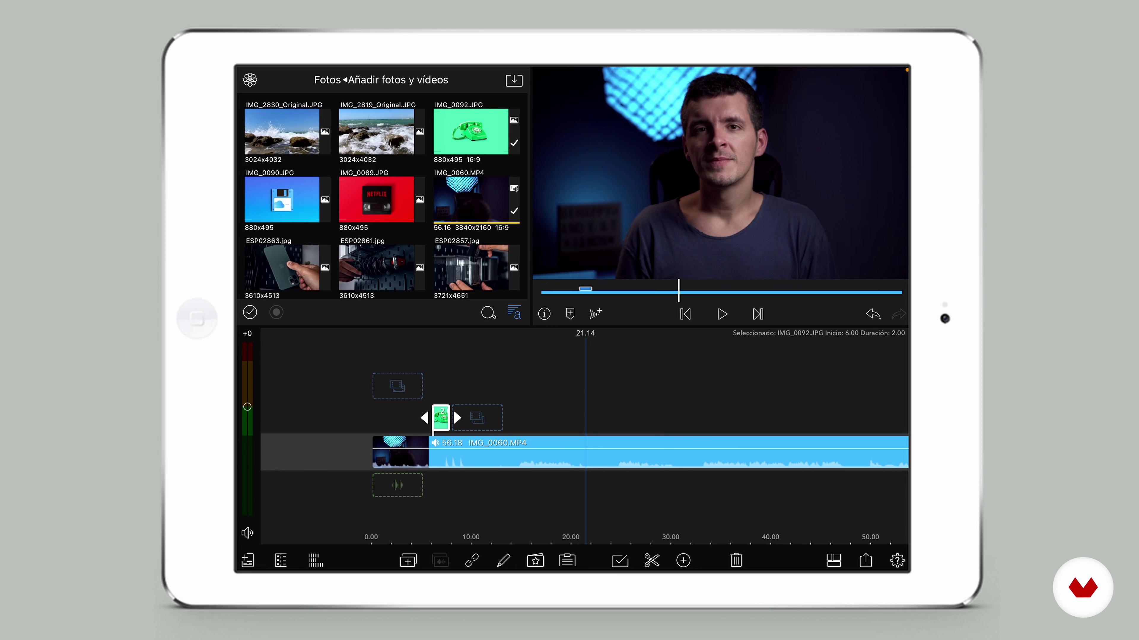Toggle the select-all checkmark circle

250,312
